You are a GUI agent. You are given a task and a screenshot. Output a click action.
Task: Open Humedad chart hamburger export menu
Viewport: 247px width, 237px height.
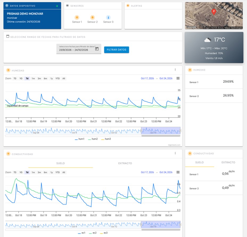[178, 78]
